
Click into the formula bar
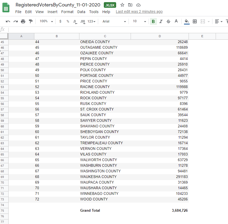click(118, 30)
